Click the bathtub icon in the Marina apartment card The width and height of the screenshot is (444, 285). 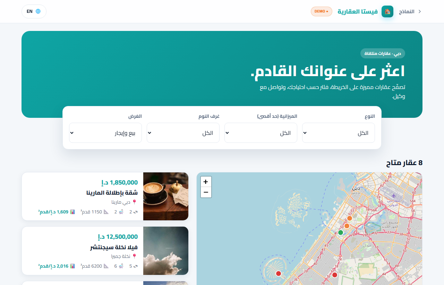[x=121, y=212]
